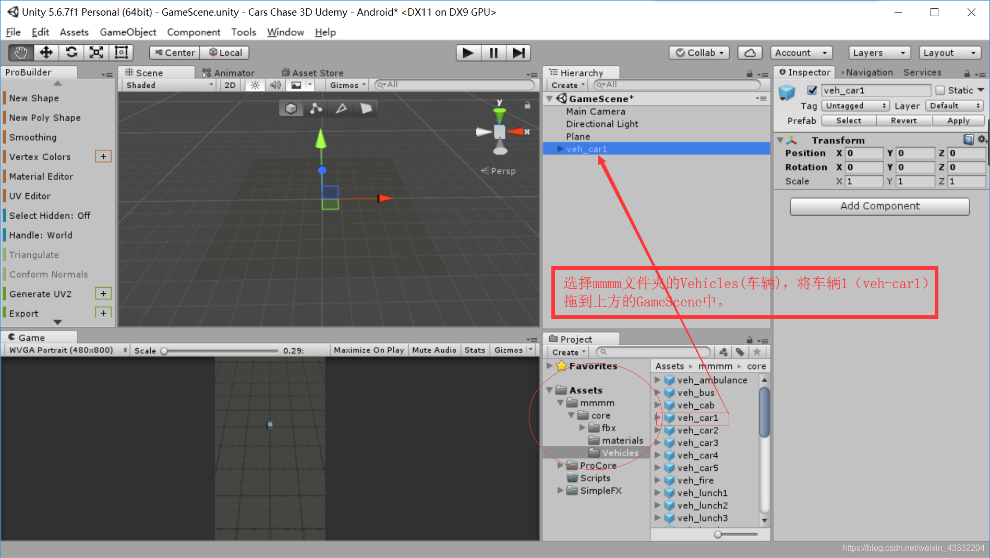Open WVGA Portrait aspect dropdown

[x=67, y=350]
